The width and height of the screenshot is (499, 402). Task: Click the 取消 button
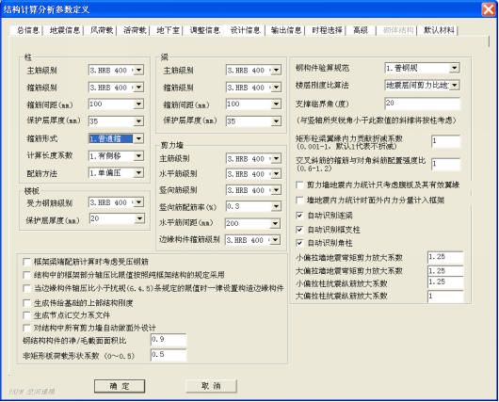point(211,386)
